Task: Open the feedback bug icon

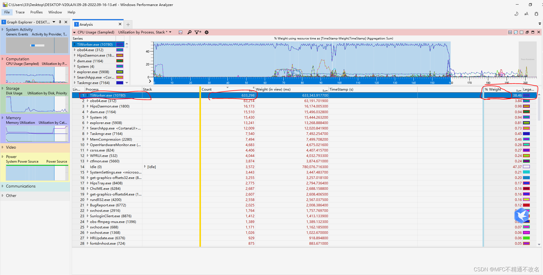Action: point(536,14)
